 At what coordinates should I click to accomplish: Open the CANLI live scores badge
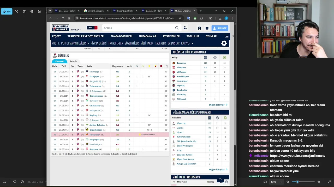click(x=92, y=28)
